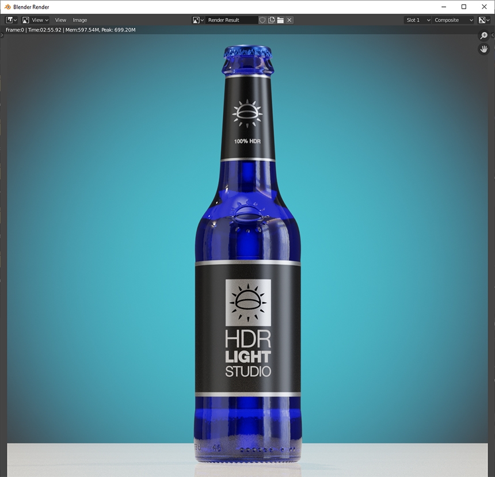Click the new image duplicate icon
This screenshot has width=495, height=477.
272,20
